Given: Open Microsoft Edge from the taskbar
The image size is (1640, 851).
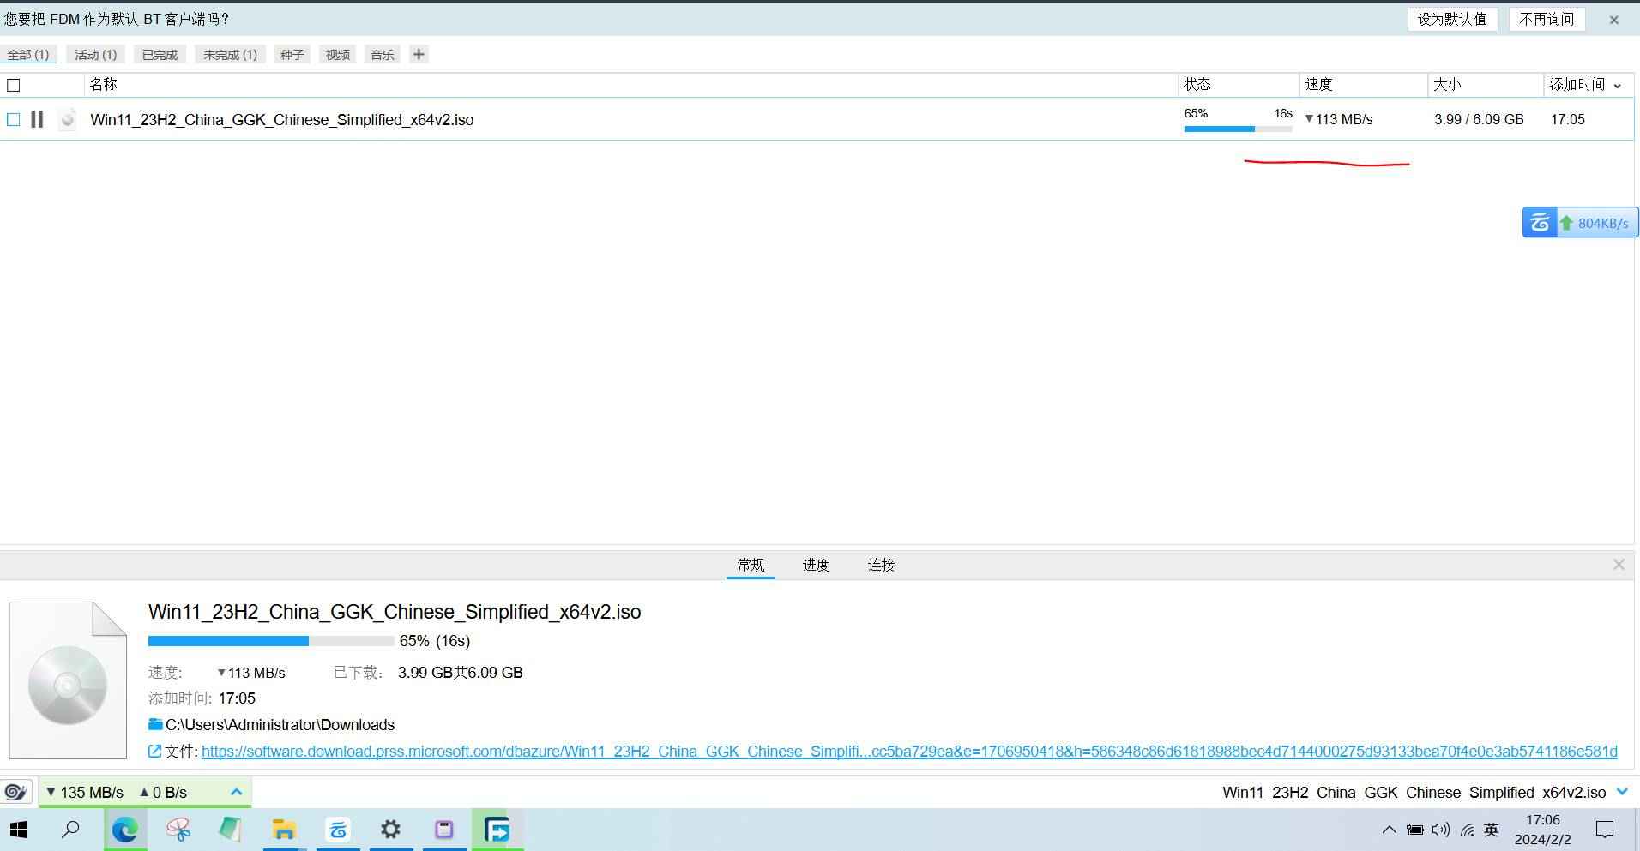Looking at the screenshot, I should click(x=125, y=830).
